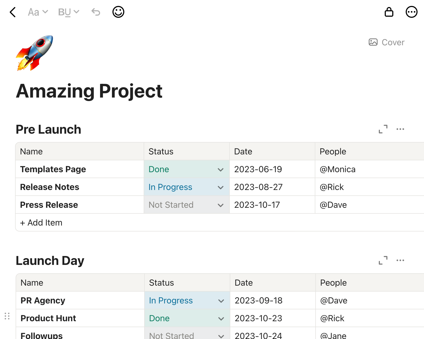This screenshot has height=339, width=424.
Task: Click the Amazing Project title field
Action: click(89, 91)
